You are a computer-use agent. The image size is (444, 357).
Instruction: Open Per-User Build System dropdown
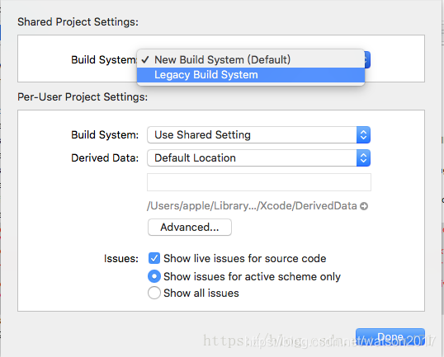point(258,135)
